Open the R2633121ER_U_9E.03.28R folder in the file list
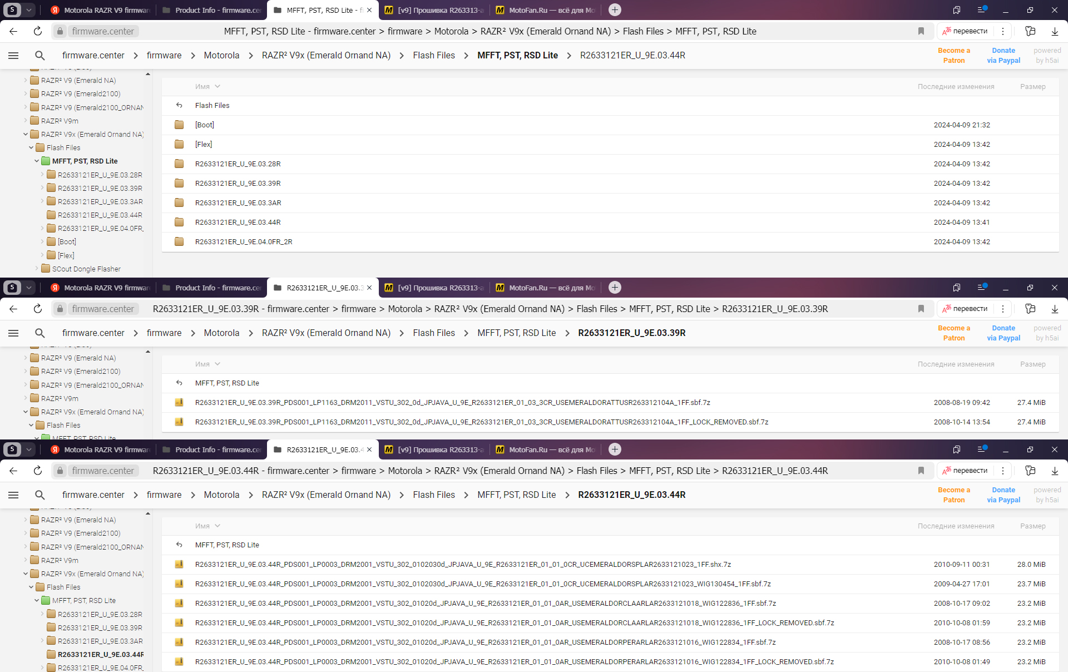 (x=610, y=164)
